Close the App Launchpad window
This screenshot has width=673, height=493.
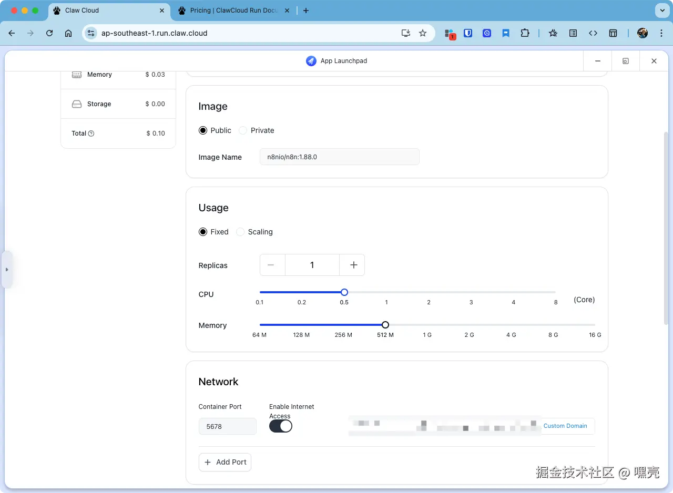tap(654, 61)
